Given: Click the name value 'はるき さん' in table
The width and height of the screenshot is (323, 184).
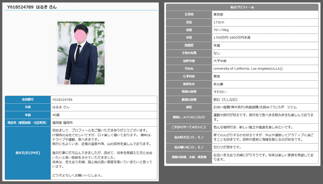Looking at the screenshot, I should (x=61, y=107).
